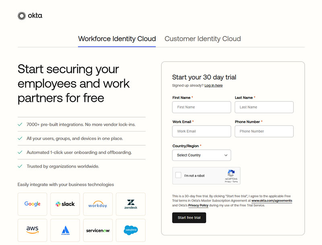322x245 pixels.
Task: Click the Salesforce integration logo
Action: point(130,230)
